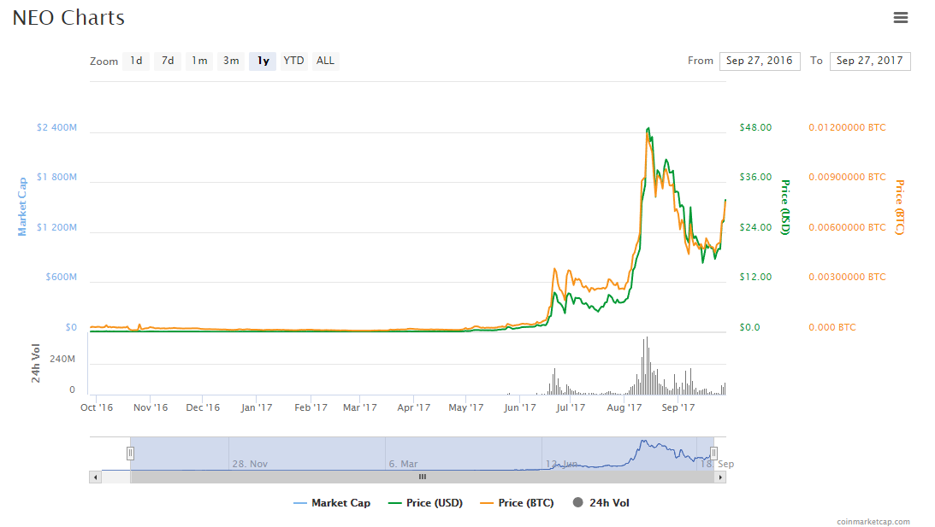Open the coinmarketcap.com credit link
The image size is (935, 527).
(x=873, y=522)
